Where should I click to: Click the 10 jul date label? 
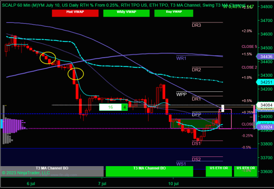tap(174, 184)
